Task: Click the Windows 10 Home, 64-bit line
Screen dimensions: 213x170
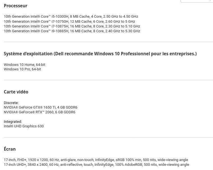Action: click(x=24, y=65)
